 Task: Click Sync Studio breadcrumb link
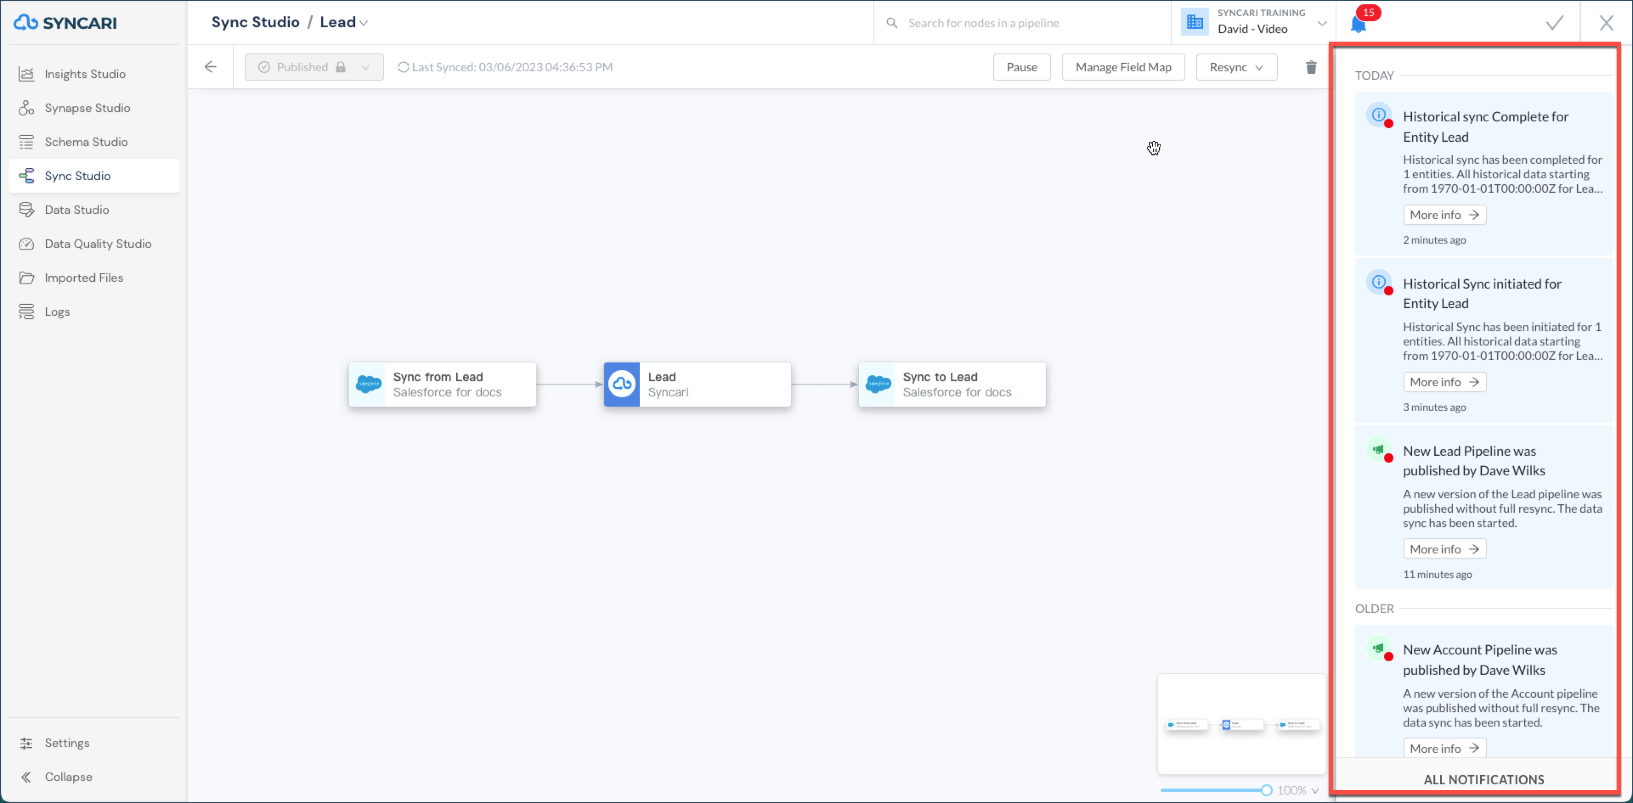(x=255, y=22)
